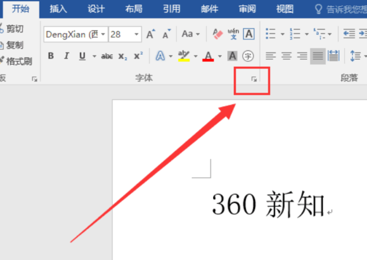Viewport: 367px width, 260px height.
Task: Apply red font color
Action: (x=208, y=56)
